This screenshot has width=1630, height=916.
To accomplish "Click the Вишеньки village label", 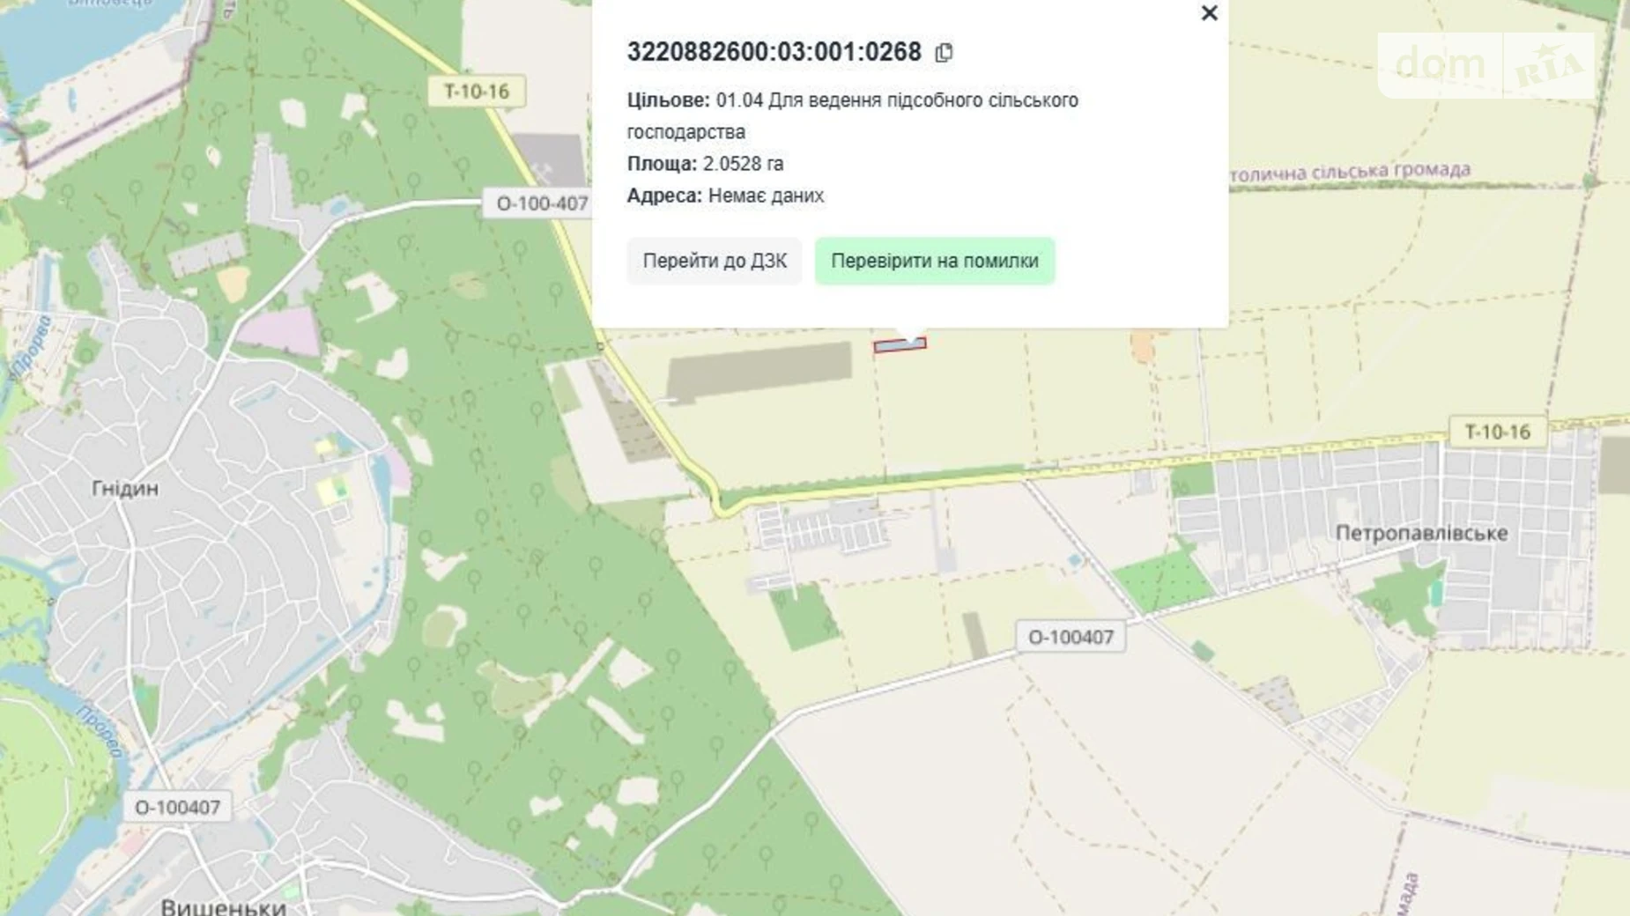I will [x=222, y=905].
